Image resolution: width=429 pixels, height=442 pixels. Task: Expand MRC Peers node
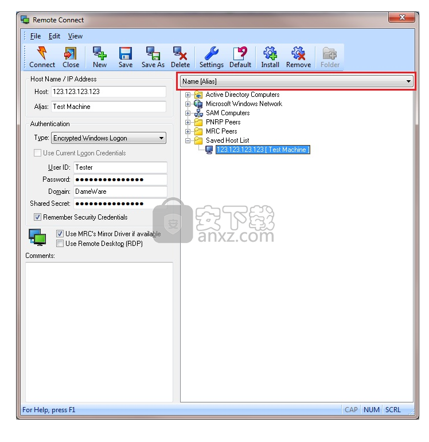point(188,132)
